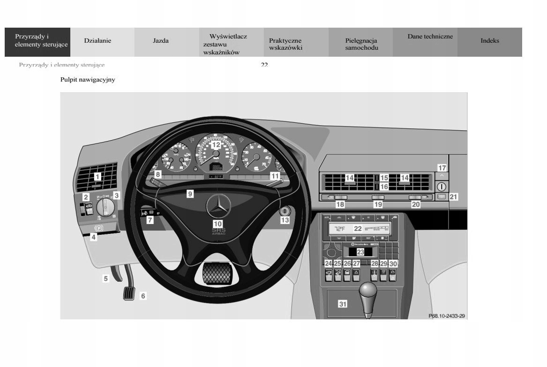Click callout 2 beside the left switches
Viewport: 547px width, 367px height.
coord(86,197)
